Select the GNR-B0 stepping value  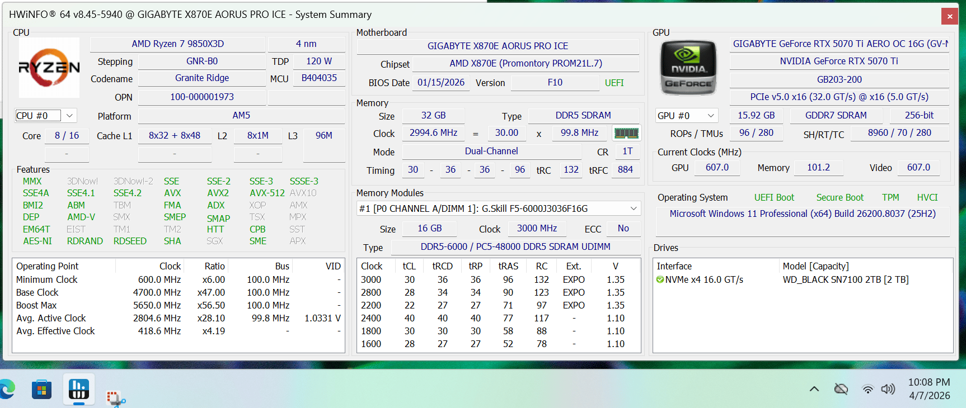click(x=202, y=61)
